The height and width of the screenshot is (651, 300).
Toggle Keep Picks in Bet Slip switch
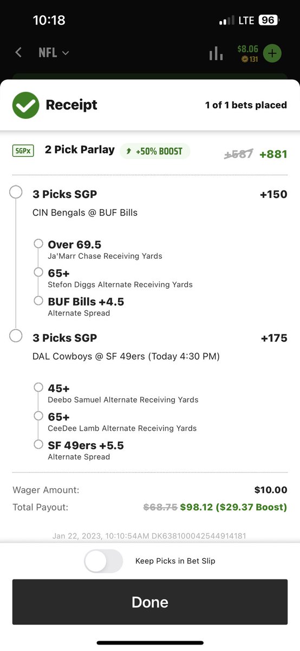tap(103, 561)
